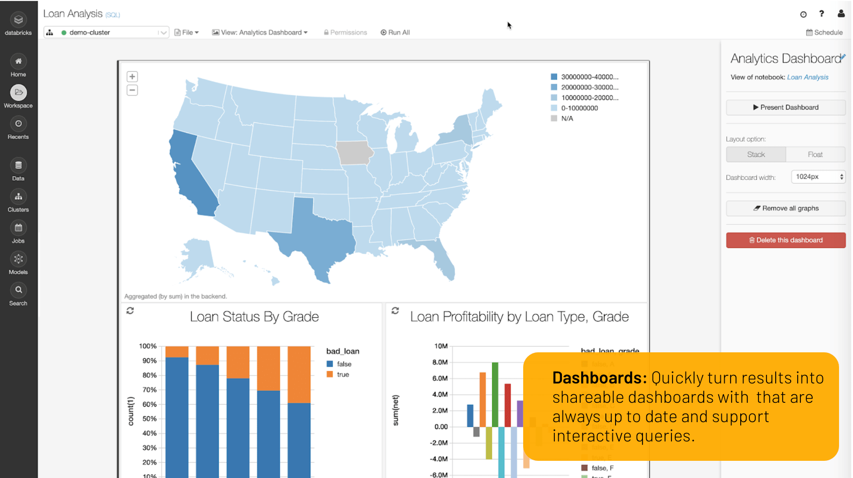This screenshot has width=853, height=478.
Task: Expand the demo-cluster dropdown
Action: pos(163,33)
